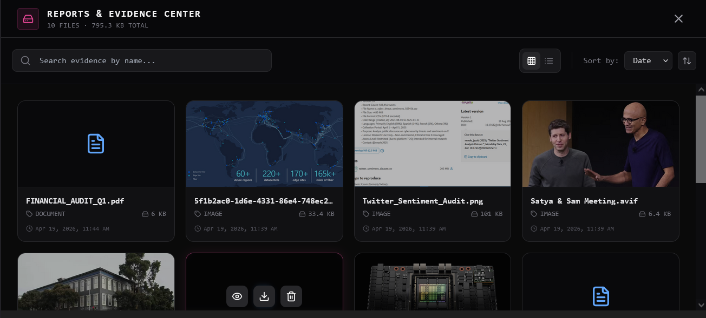This screenshot has height=318, width=706.
Task: Toggle sort order direction arrows
Action: coord(687,60)
